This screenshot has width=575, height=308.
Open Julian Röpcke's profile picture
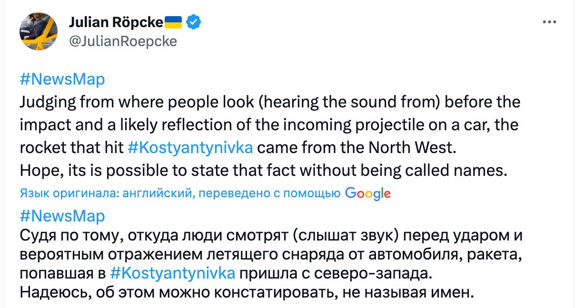point(38,32)
